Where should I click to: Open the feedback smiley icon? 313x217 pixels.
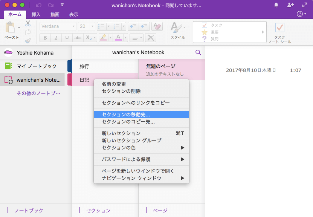pyautogui.click(x=299, y=14)
